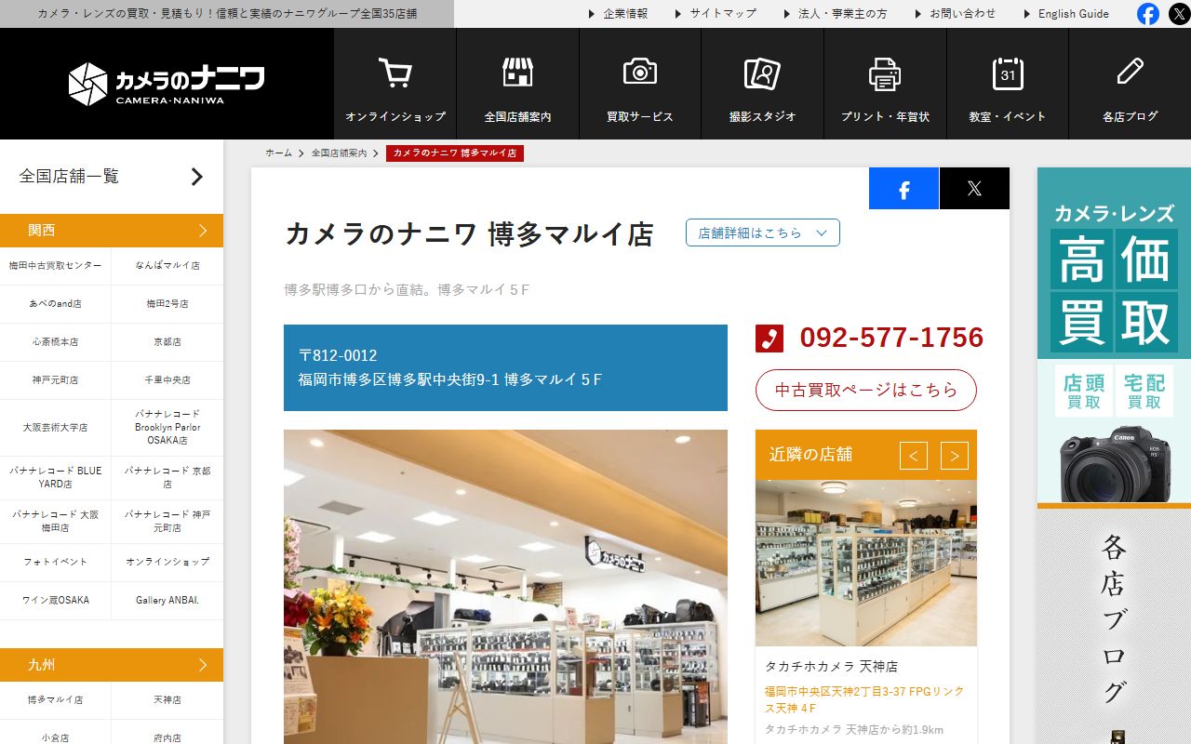Viewport: 1191px width, 744px height.
Task: Click orange 天神 store address link
Action: click(864, 699)
